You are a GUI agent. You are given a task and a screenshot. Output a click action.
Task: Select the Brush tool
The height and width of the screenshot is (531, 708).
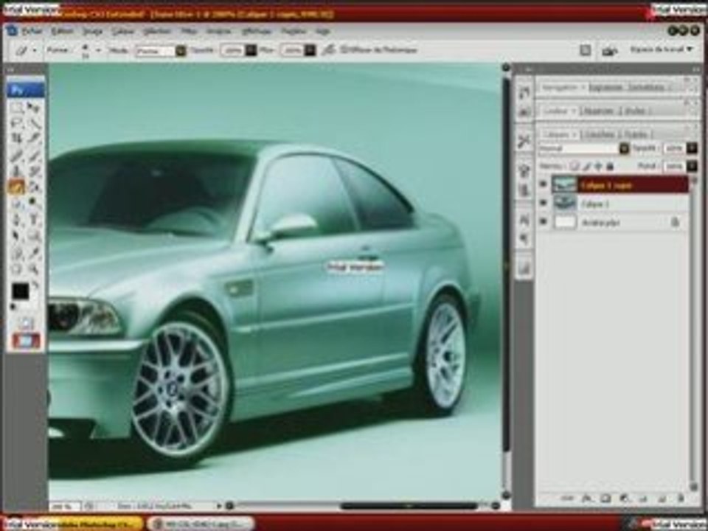[x=33, y=156]
